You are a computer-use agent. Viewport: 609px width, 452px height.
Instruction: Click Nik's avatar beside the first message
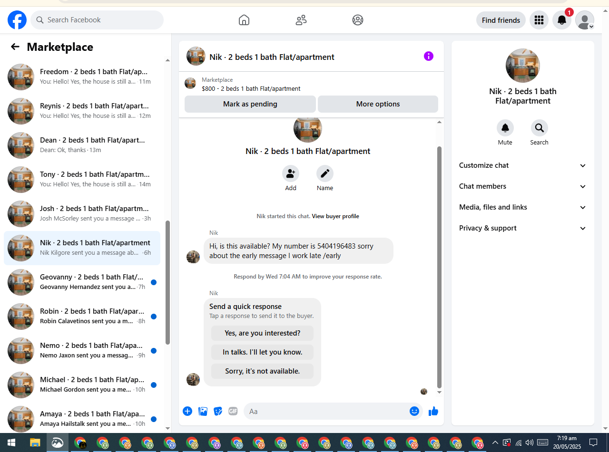tap(193, 257)
